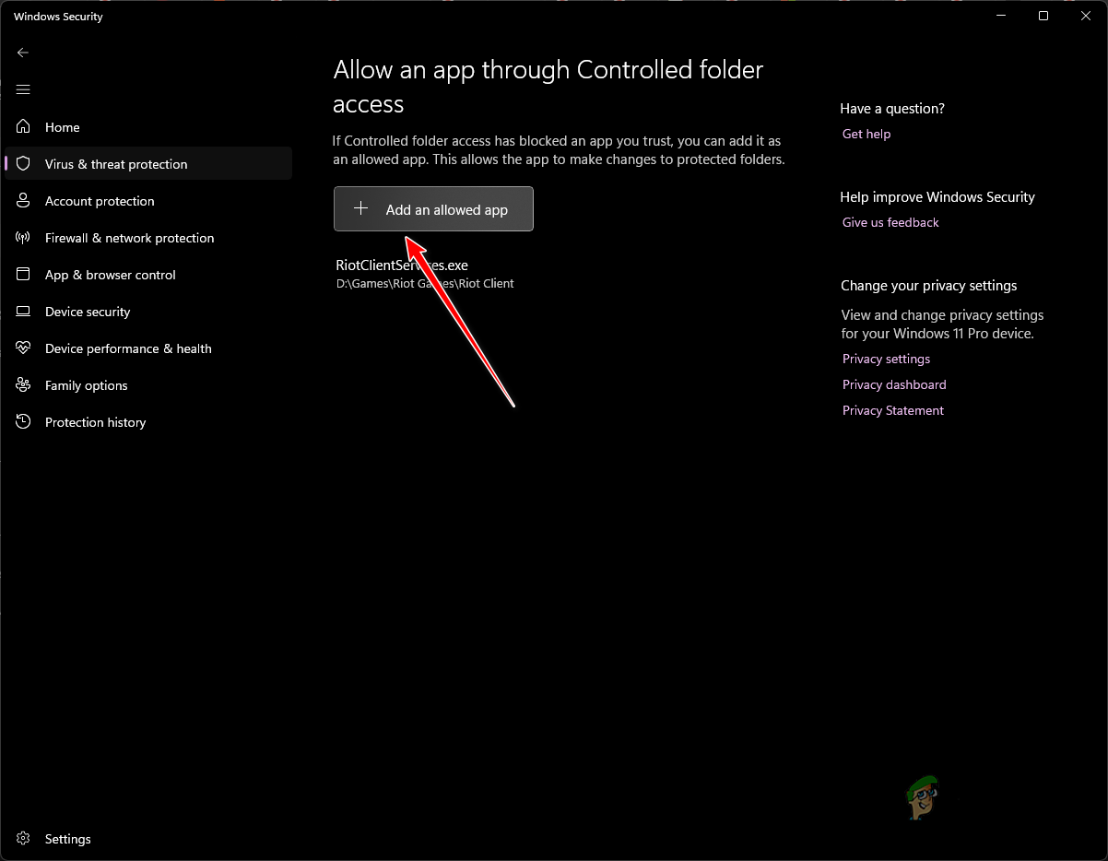Click Give us feedback
The height and width of the screenshot is (861, 1108).
pyautogui.click(x=890, y=222)
